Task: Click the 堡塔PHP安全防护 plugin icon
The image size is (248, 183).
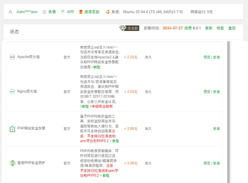Action: pos(12,163)
